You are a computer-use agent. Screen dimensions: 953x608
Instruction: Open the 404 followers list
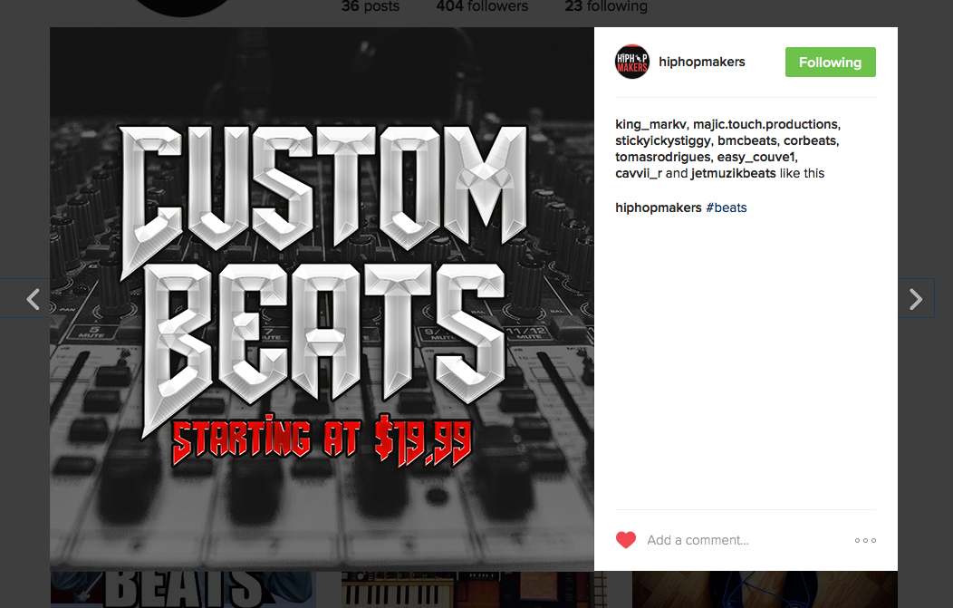pos(482,6)
